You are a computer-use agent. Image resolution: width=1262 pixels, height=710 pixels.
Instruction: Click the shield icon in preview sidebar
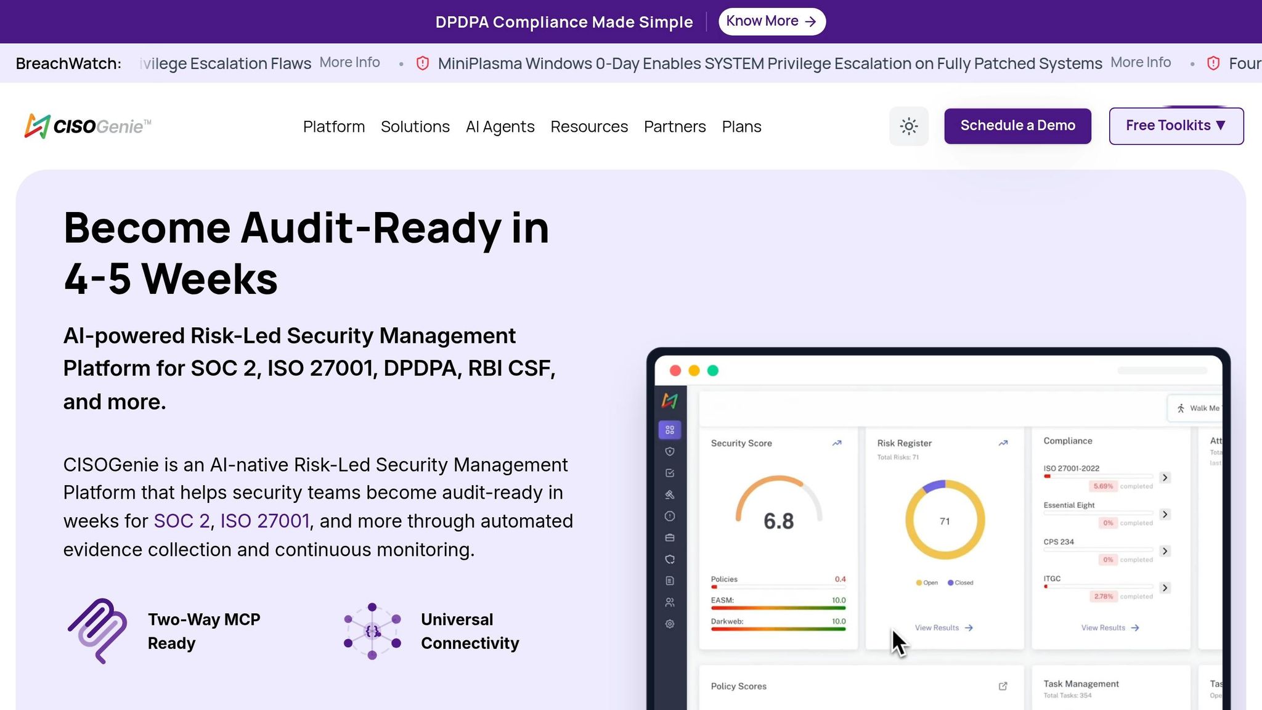point(670,451)
